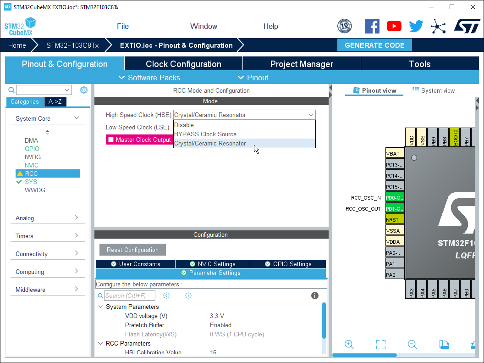Open the ST community network icon
484x363 pixels.
[x=438, y=26]
